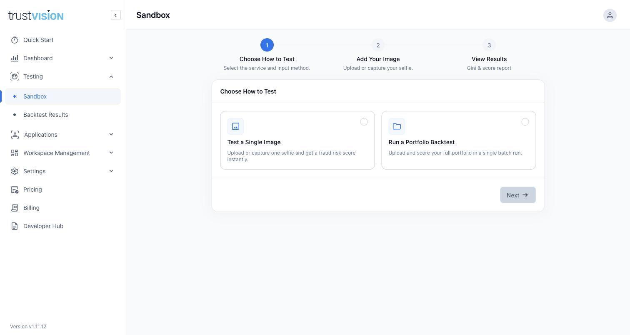Screen dimensions: 630x335
Task: Click the Applications person-scan icon
Action: pos(15,135)
